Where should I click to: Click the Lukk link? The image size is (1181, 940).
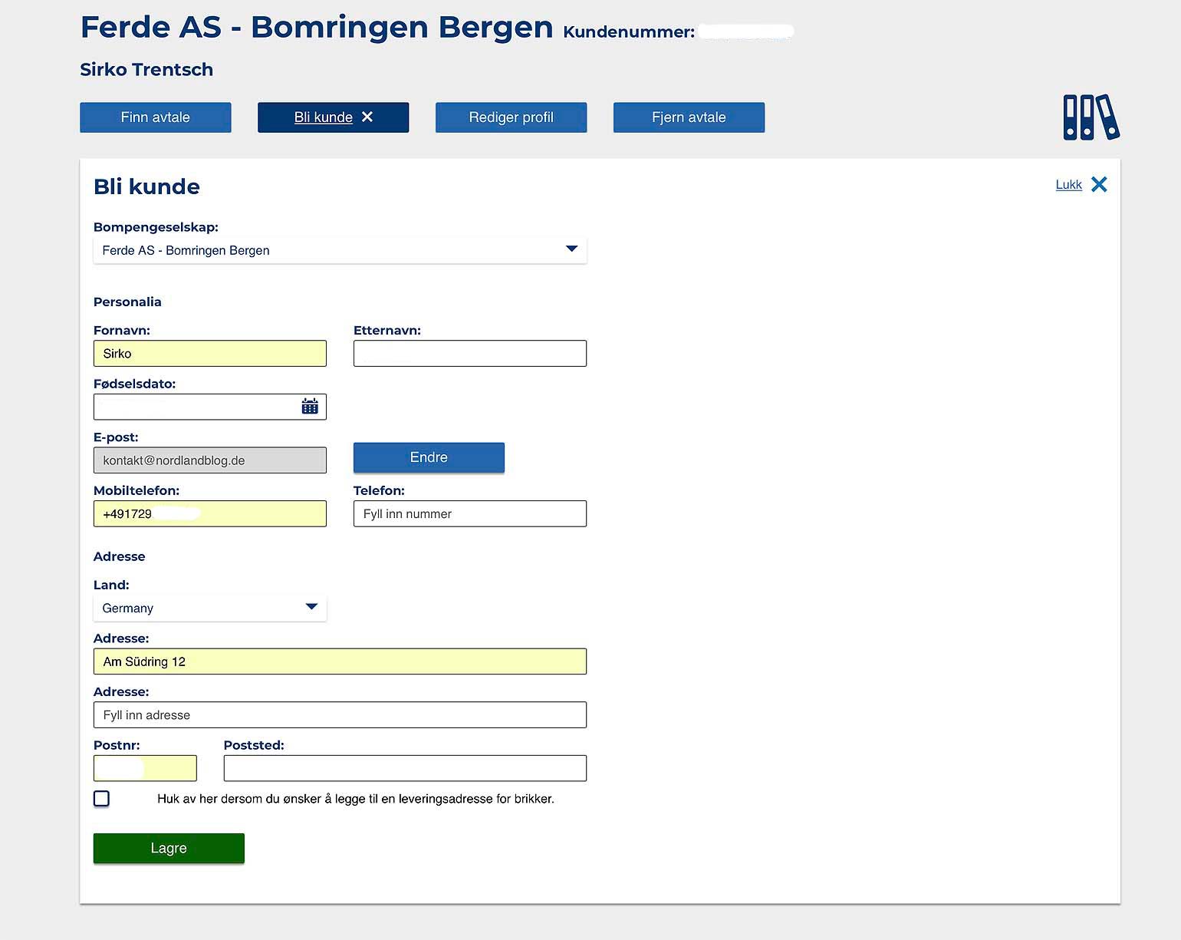tap(1068, 184)
